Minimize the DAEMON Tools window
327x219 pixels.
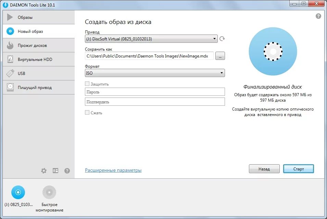point(294,4)
